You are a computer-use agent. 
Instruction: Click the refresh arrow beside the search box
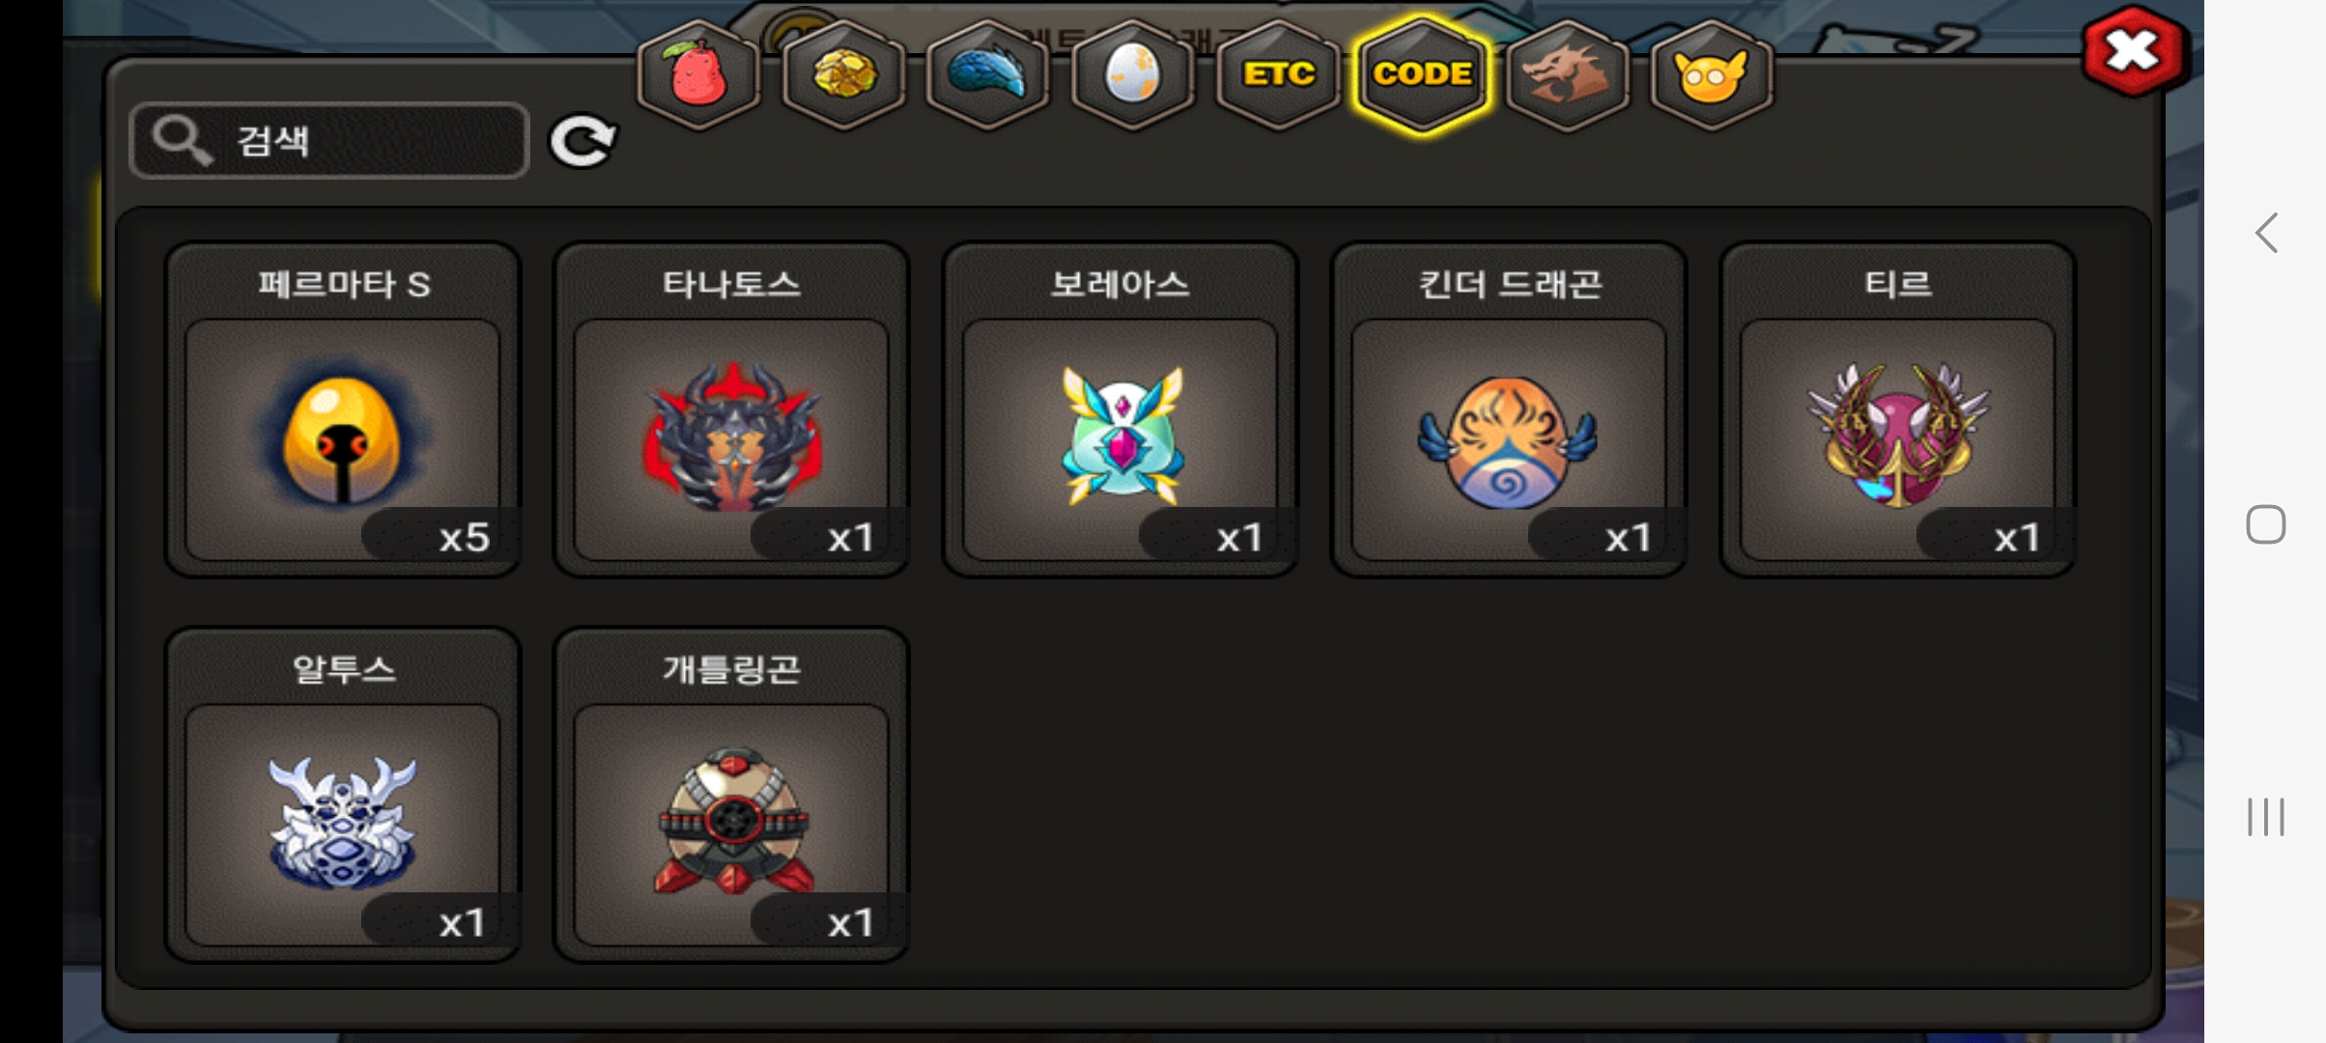click(582, 141)
